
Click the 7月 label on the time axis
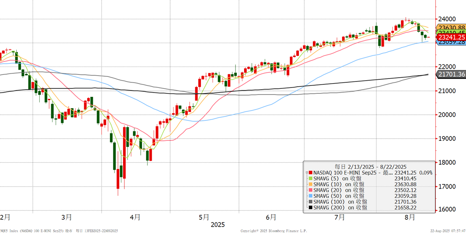click(339, 217)
